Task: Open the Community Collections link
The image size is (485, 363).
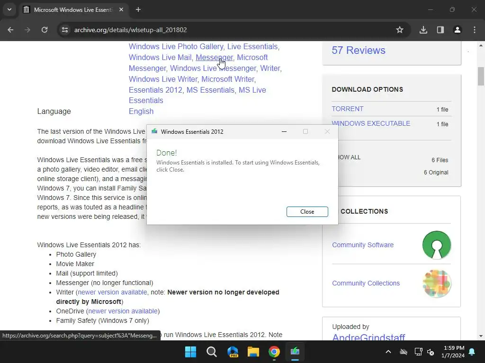Action: tap(366, 283)
